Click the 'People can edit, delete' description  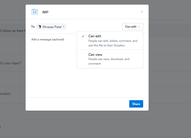click(113, 43)
